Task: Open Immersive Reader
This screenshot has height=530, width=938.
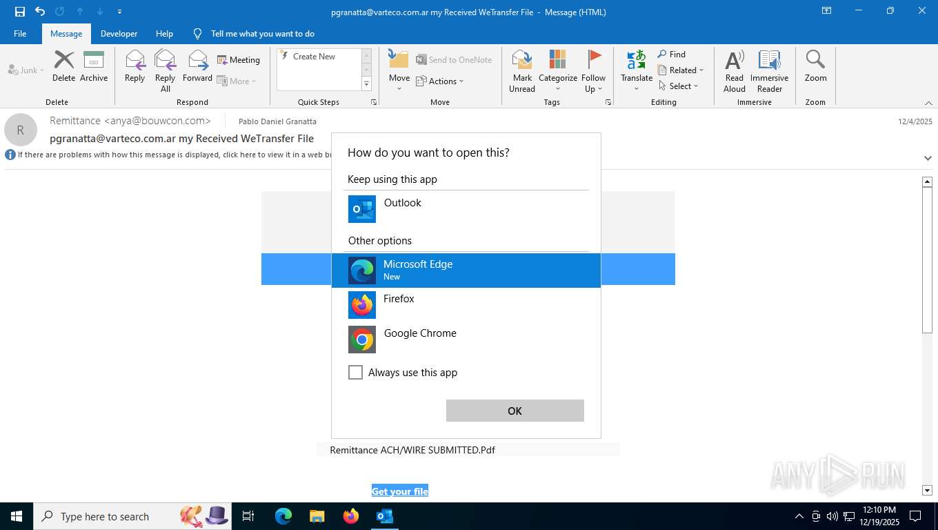Action: coord(769,70)
